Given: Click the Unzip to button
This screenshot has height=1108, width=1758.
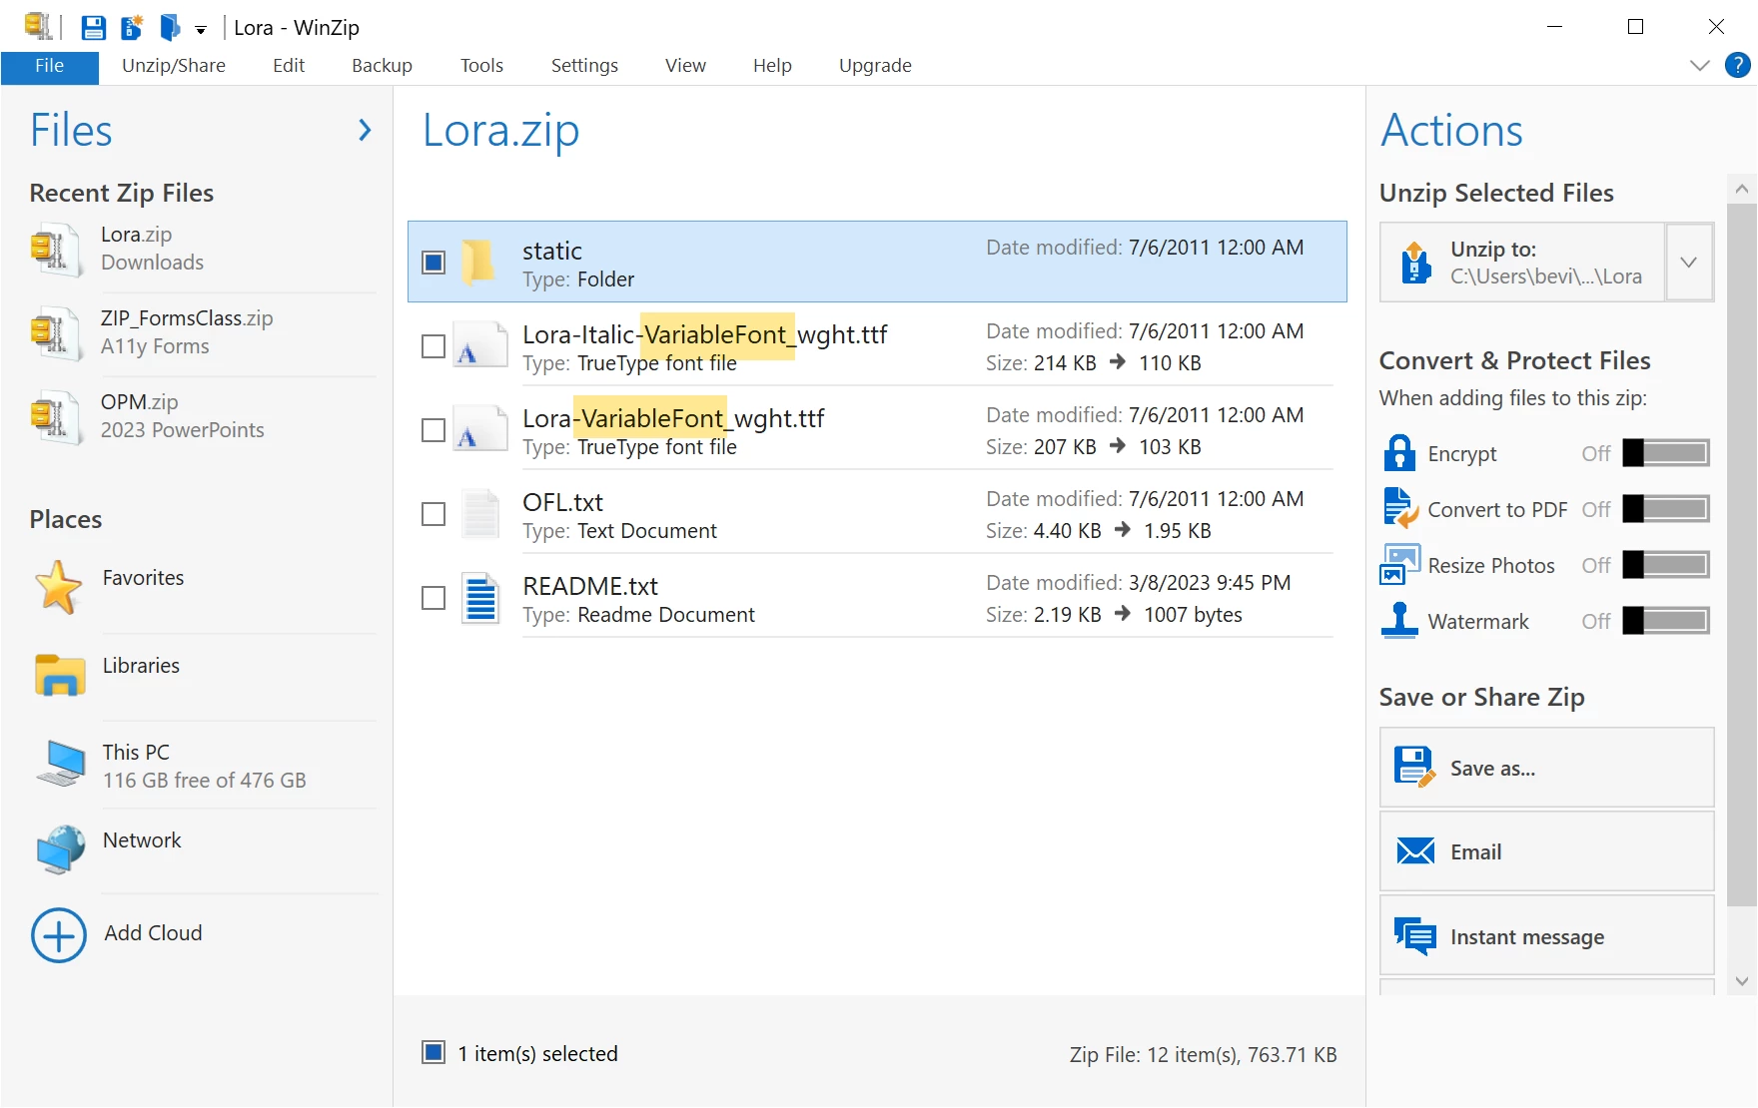Looking at the screenshot, I should (x=1522, y=263).
